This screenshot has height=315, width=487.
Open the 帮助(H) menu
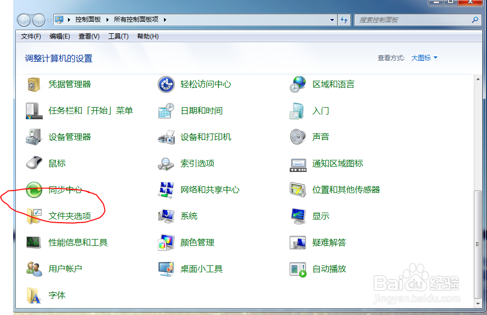148,36
